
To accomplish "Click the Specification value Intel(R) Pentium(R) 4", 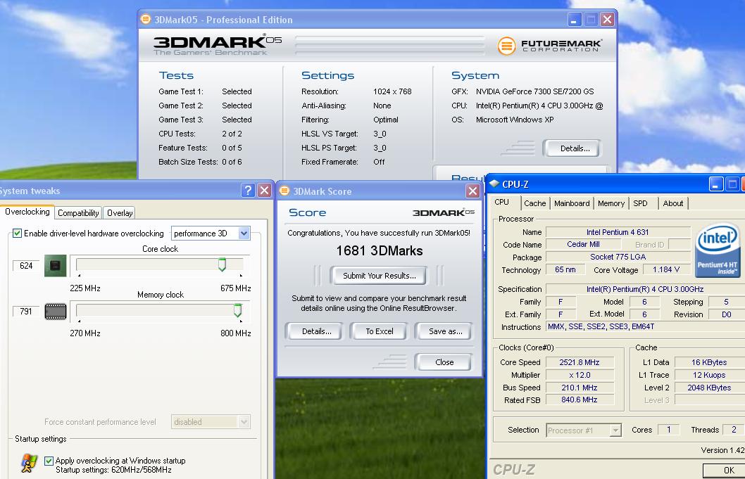I will [645, 289].
